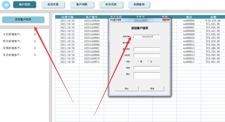Select WeChat cell wx000012
This screenshot has width=225, height=122.
pos(189,45)
